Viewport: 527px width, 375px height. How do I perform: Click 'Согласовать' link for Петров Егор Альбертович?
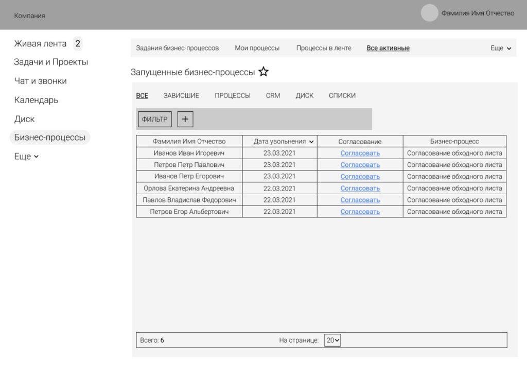(360, 212)
